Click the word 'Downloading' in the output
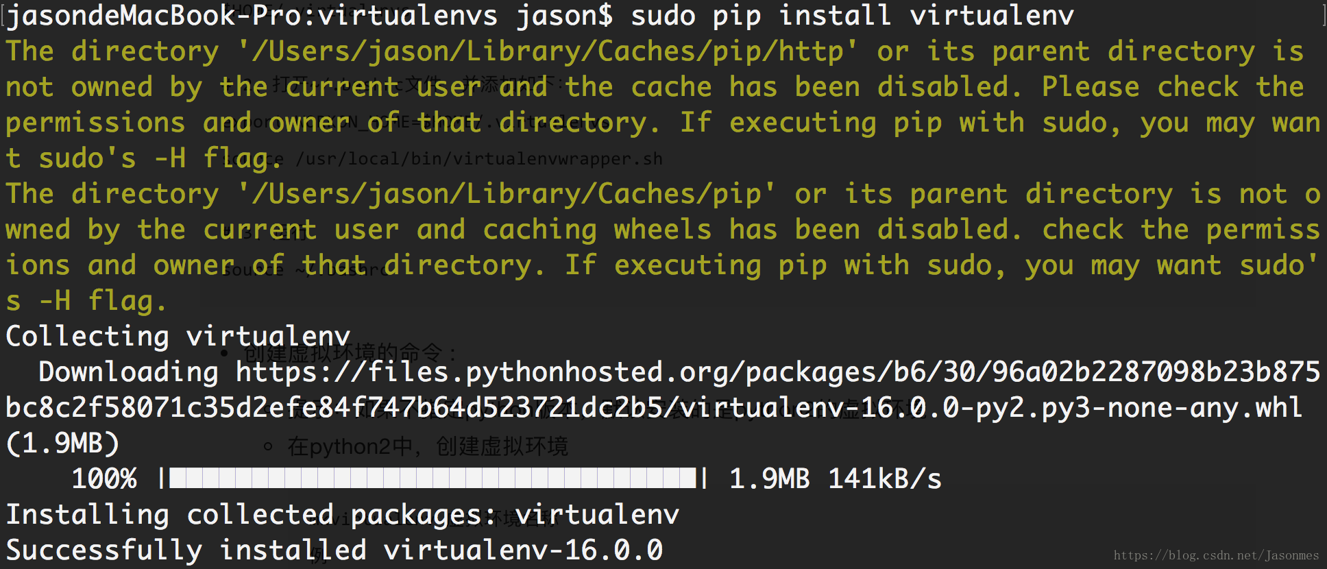The image size is (1327, 569). (x=129, y=372)
